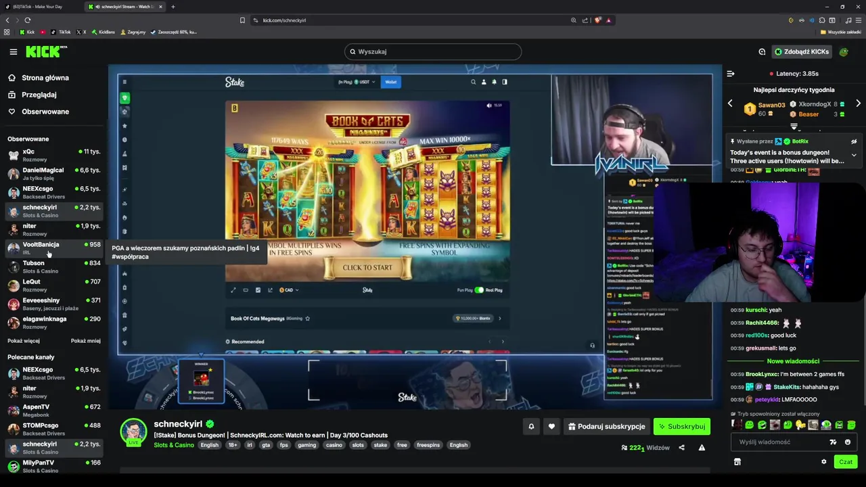This screenshot has width=866, height=487.
Task: Open the browser apps grid icon
Action: click(7, 32)
